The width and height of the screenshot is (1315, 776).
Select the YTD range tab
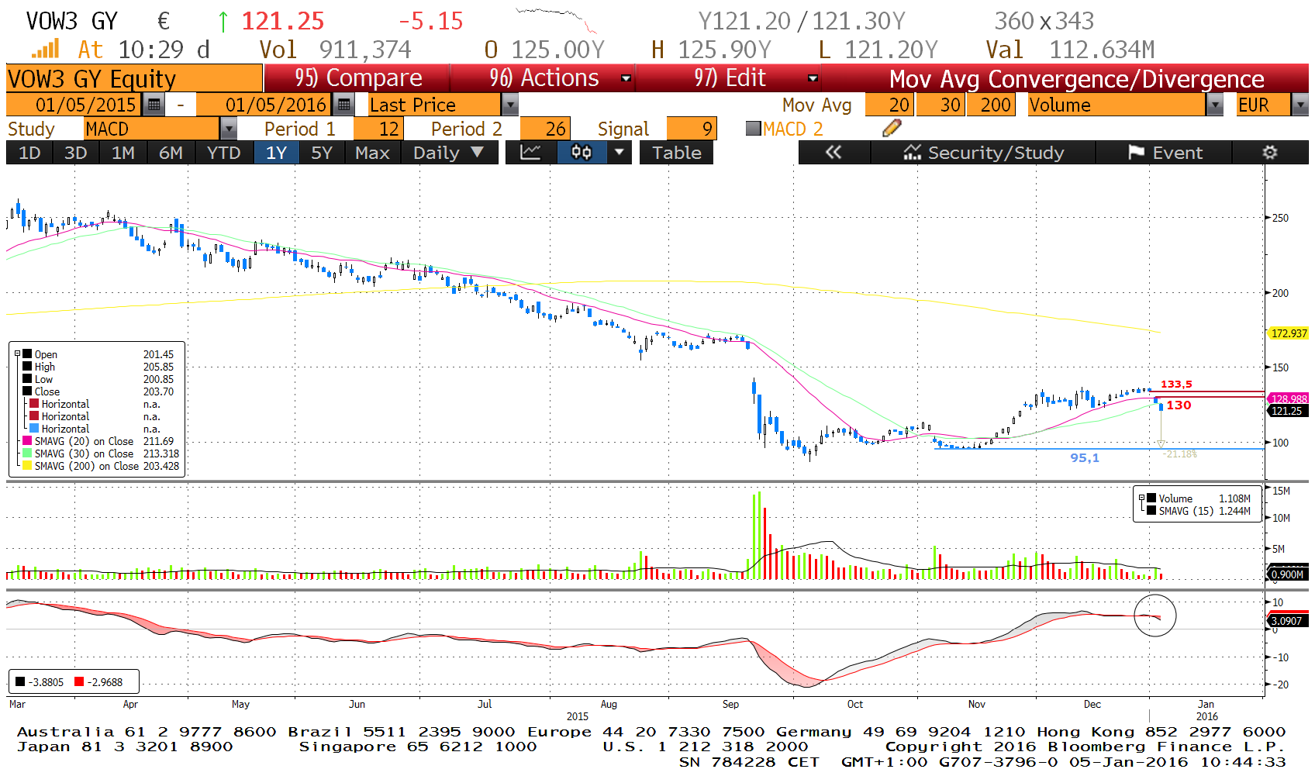tap(224, 153)
